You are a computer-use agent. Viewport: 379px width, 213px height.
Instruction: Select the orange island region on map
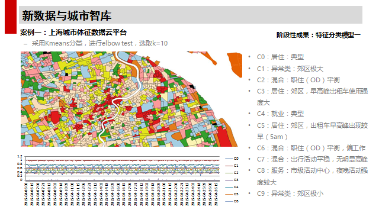[235, 64]
